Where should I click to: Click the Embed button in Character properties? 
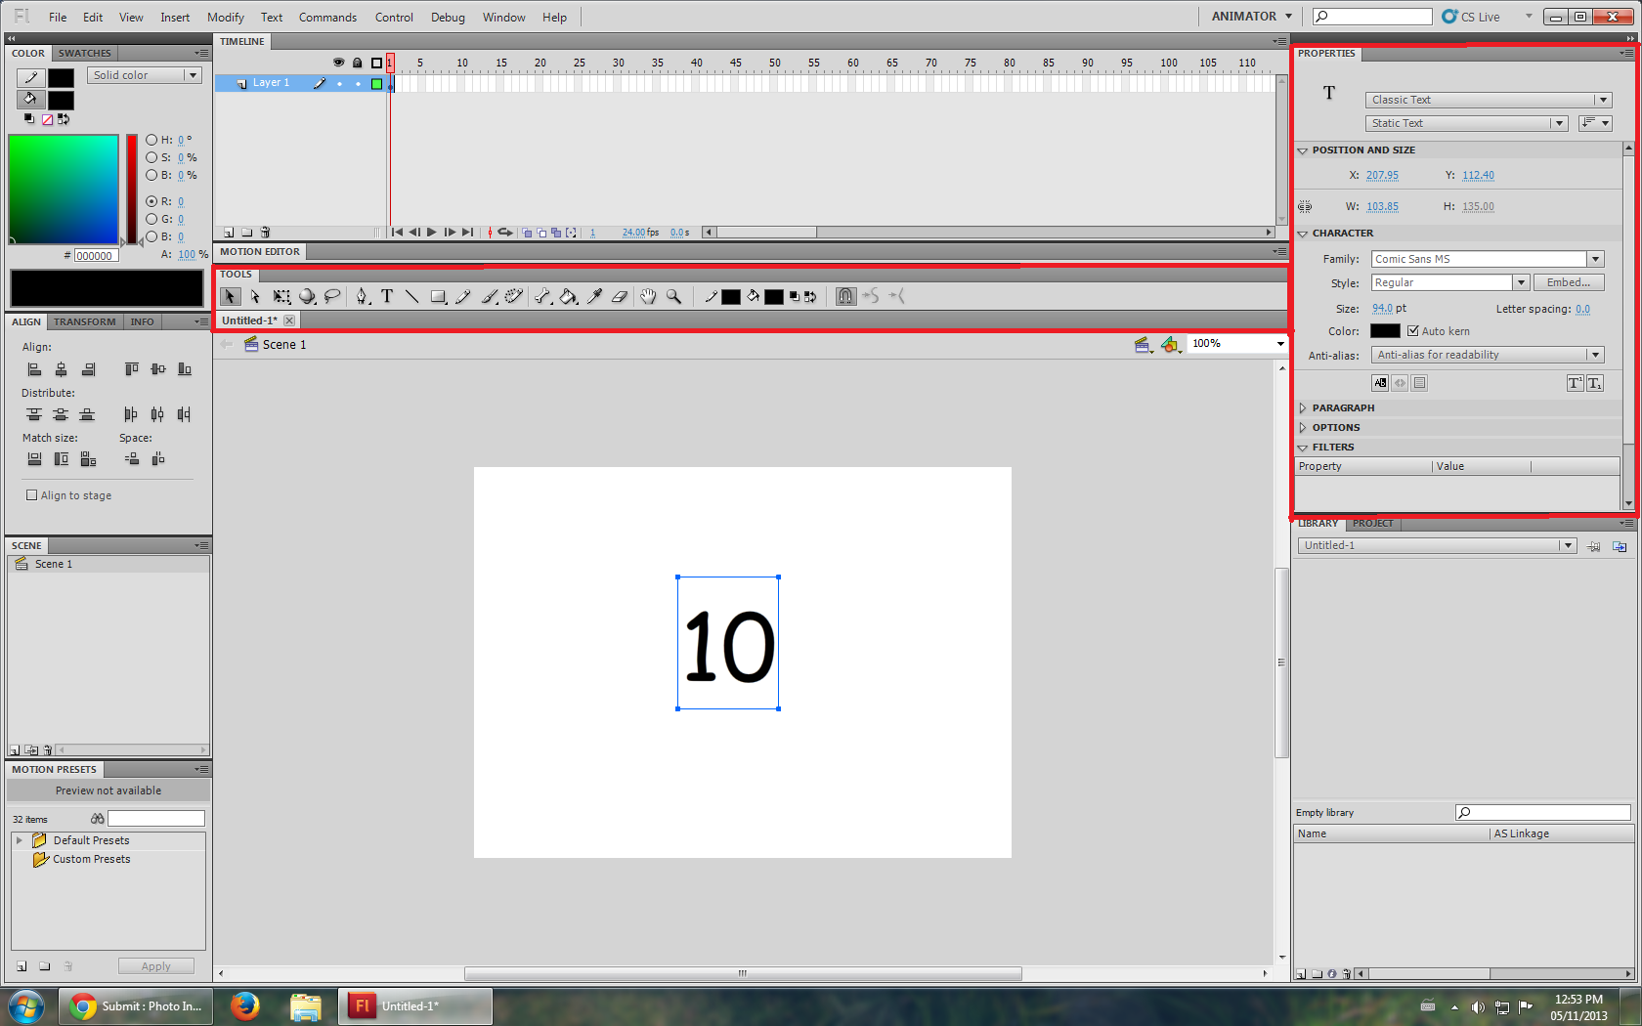[x=1568, y=281]
